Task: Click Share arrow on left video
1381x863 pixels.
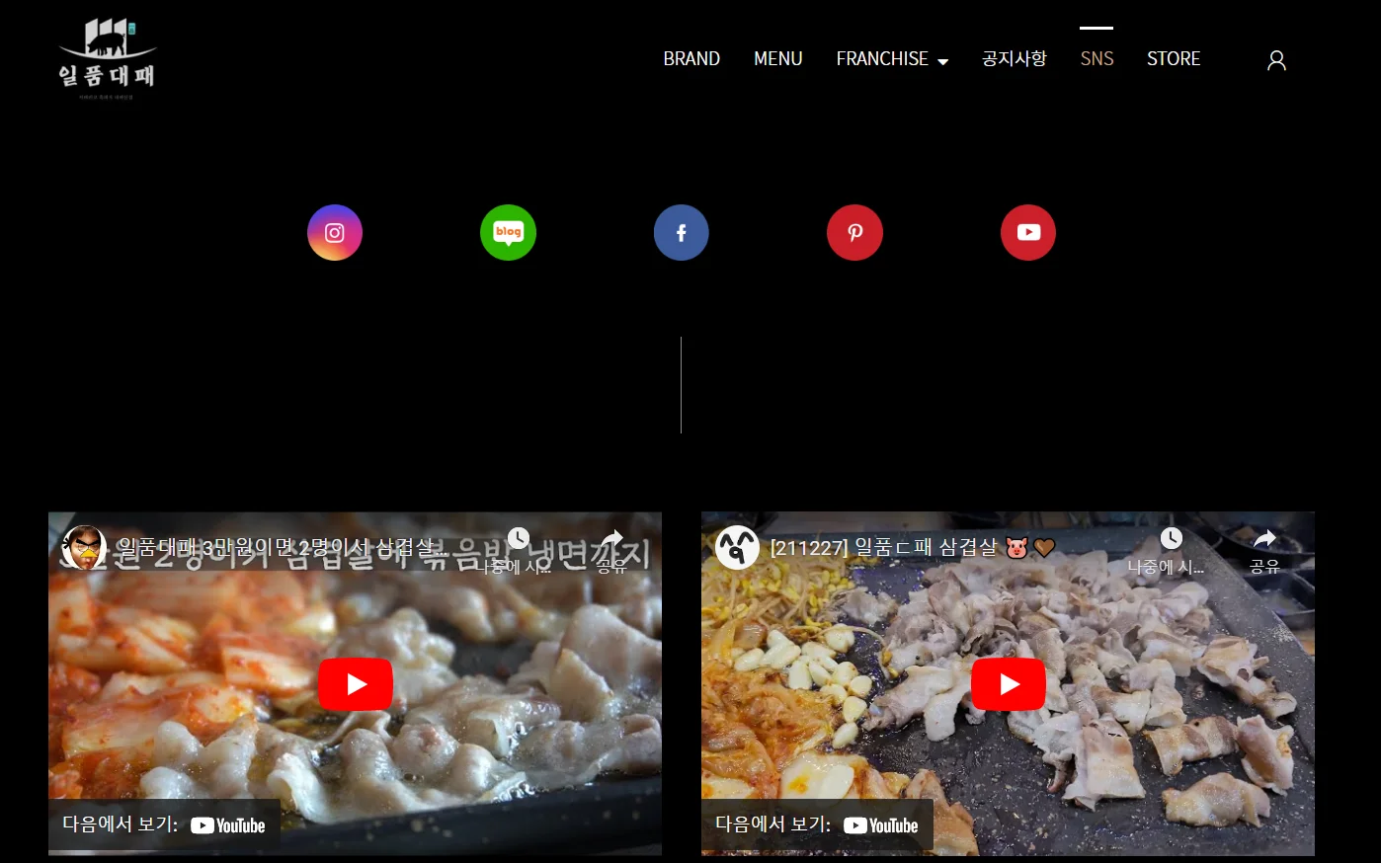Action: 612,539
